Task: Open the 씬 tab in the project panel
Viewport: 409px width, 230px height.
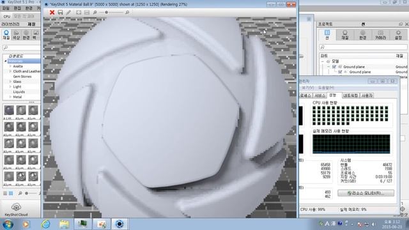Action: (x=327, y=34)
